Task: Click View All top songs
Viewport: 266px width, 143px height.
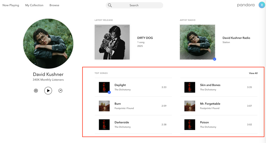Action: pos(253,73)
